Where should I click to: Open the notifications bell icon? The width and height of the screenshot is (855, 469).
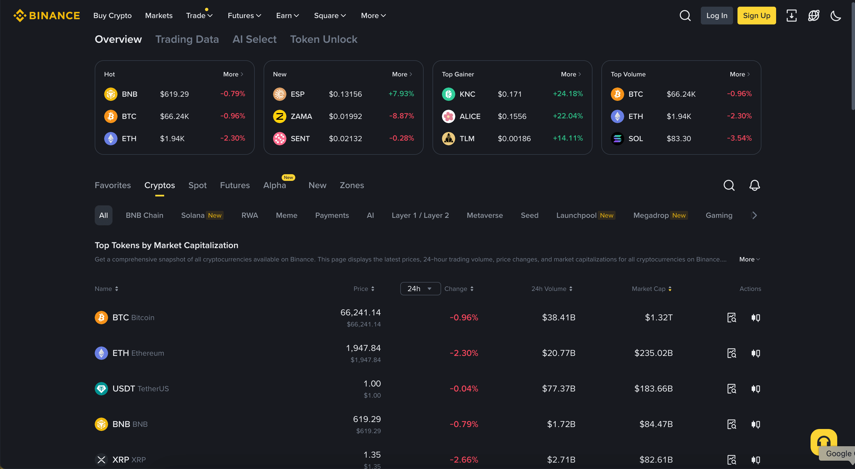754,186
